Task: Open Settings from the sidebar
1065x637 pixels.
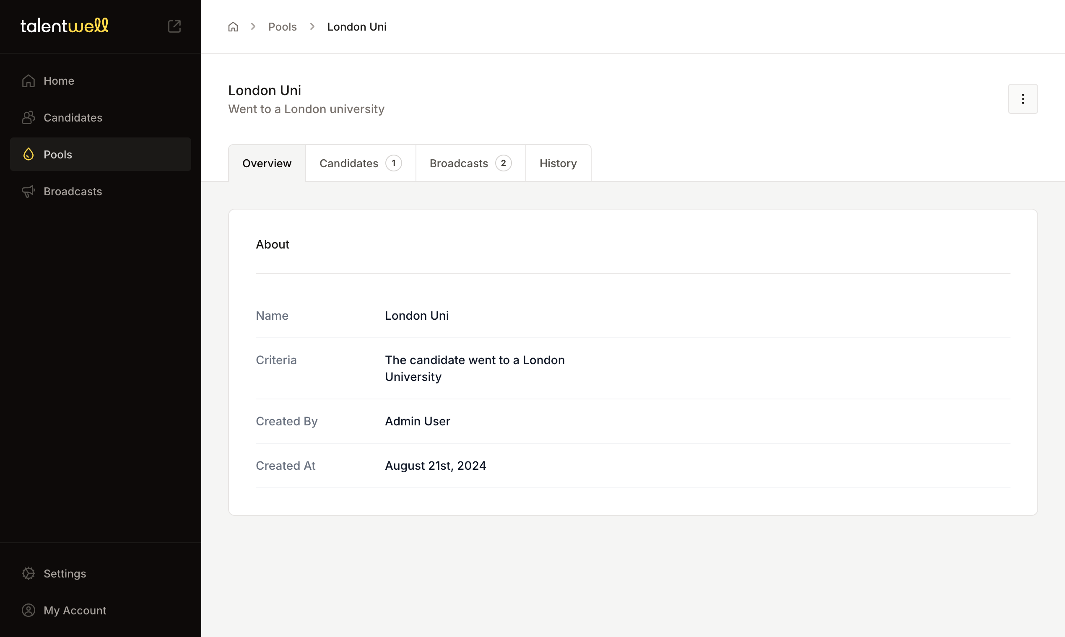Action: (x=65, y=573)
